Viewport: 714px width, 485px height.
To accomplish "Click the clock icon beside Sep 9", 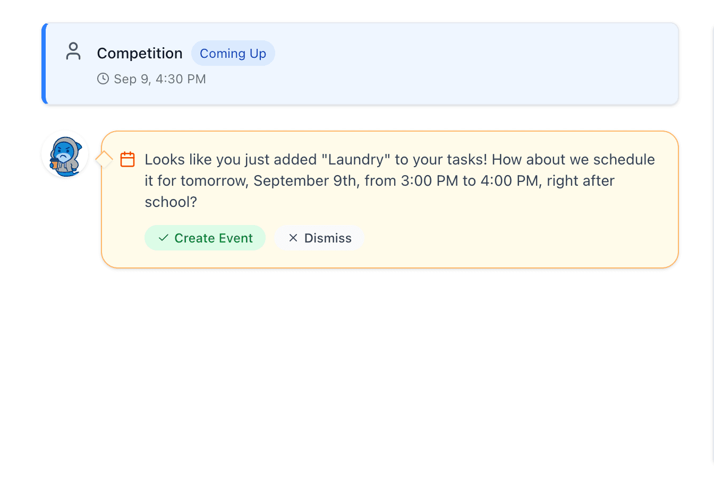I will [103, 79].
